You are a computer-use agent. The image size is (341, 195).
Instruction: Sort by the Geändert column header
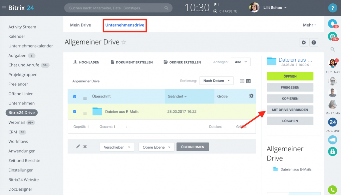177,97
